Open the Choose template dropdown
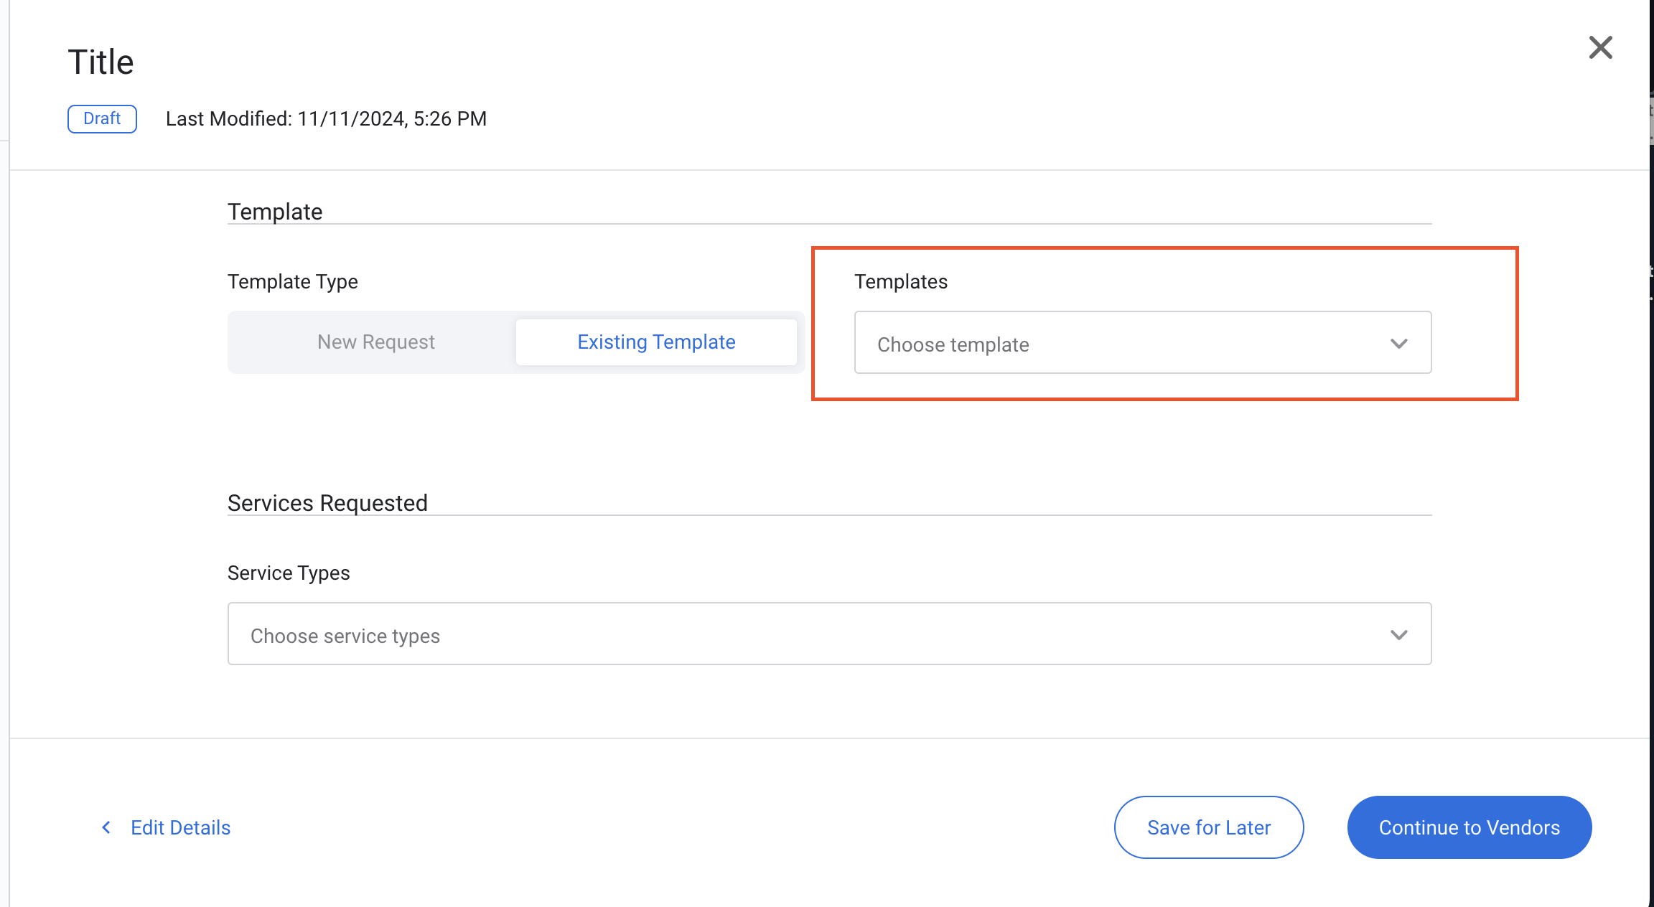The image size is (1654, 907). point(1141,343)
